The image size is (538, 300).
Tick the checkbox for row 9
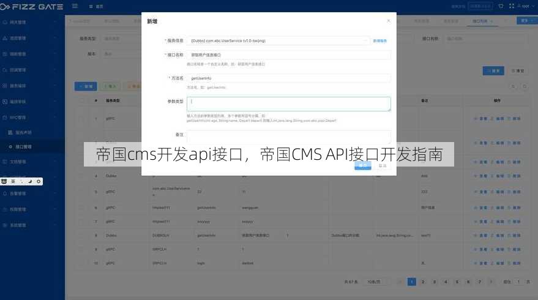coord(81,249)
